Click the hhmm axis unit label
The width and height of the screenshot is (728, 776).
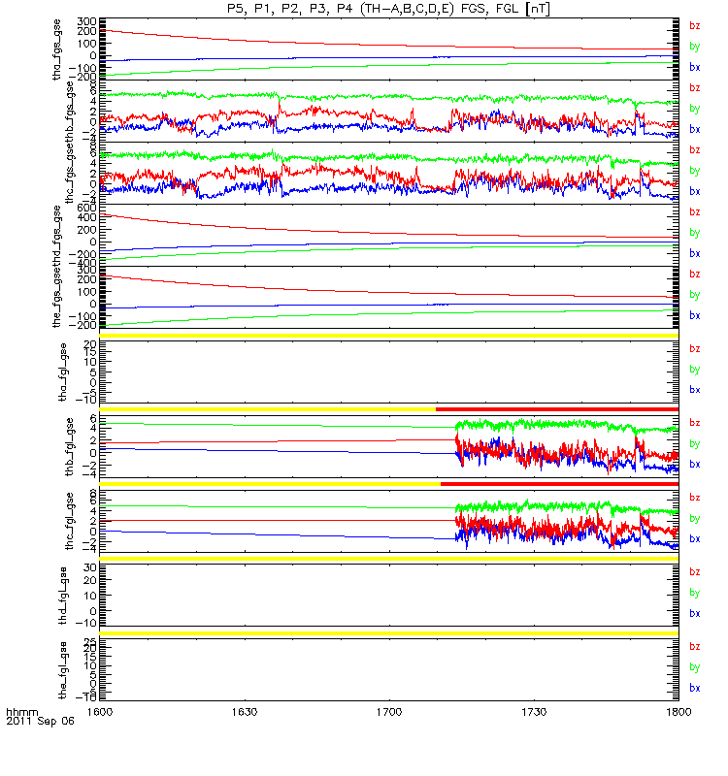pos(21,713)
